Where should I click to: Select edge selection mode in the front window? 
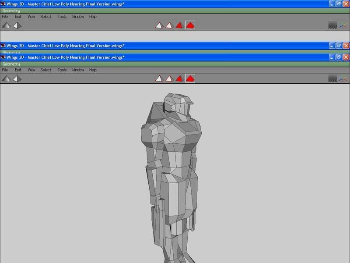(169, 78)
